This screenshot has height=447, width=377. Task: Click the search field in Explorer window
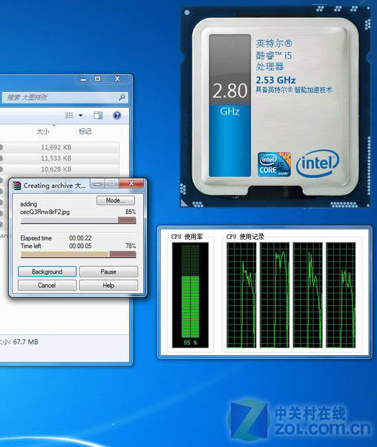(65, 97)
